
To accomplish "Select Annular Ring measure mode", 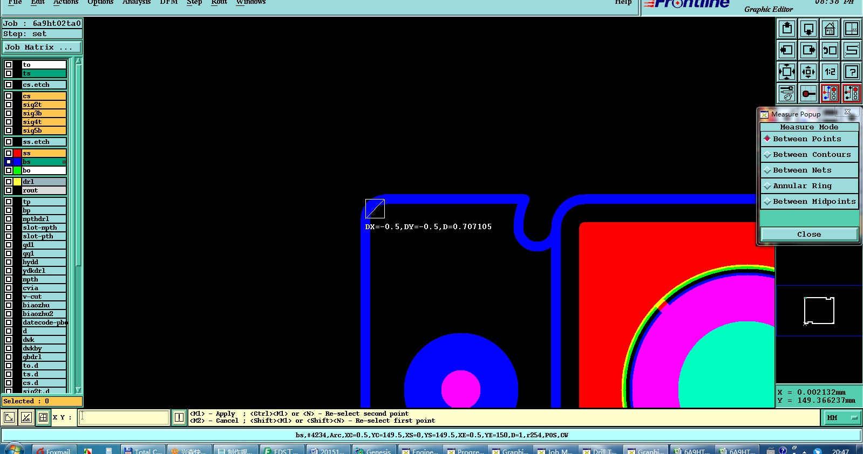I will click(809, 185).
